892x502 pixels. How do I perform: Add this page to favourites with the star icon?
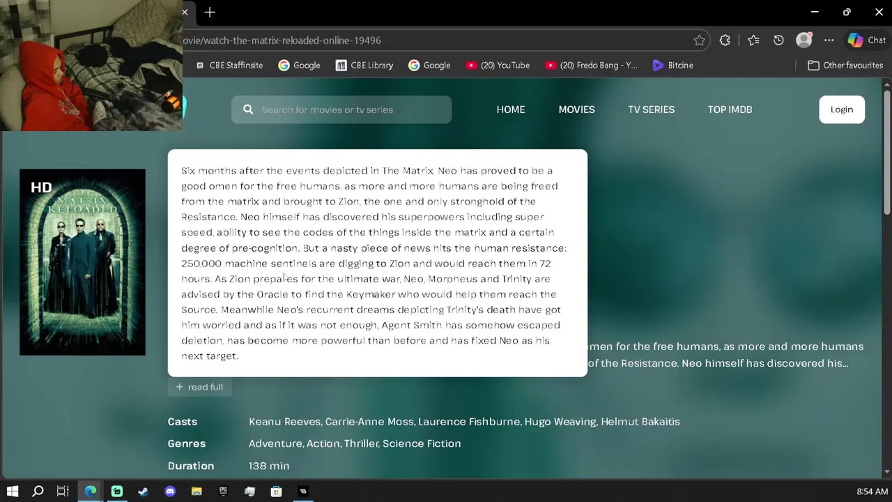699,40
